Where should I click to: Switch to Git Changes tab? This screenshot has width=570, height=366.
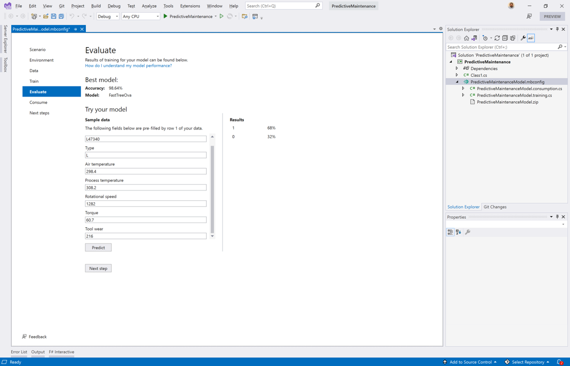pyautogui.click(x=495, y=207)
